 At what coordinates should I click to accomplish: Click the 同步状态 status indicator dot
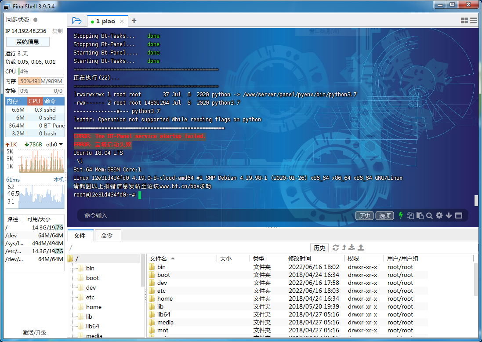[35, 20]
